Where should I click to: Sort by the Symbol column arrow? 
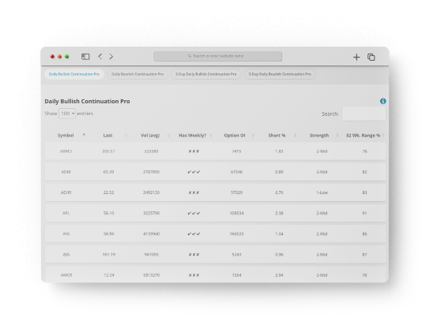[84, 134]
